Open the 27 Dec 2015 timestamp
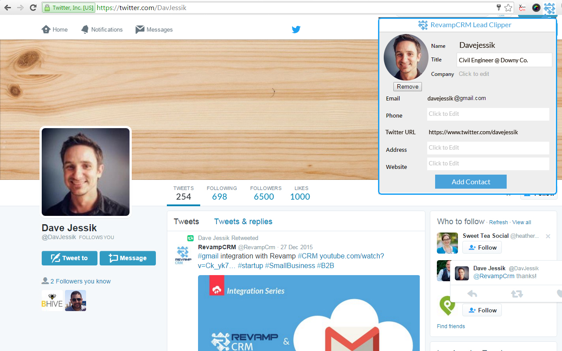 [296, 247]
